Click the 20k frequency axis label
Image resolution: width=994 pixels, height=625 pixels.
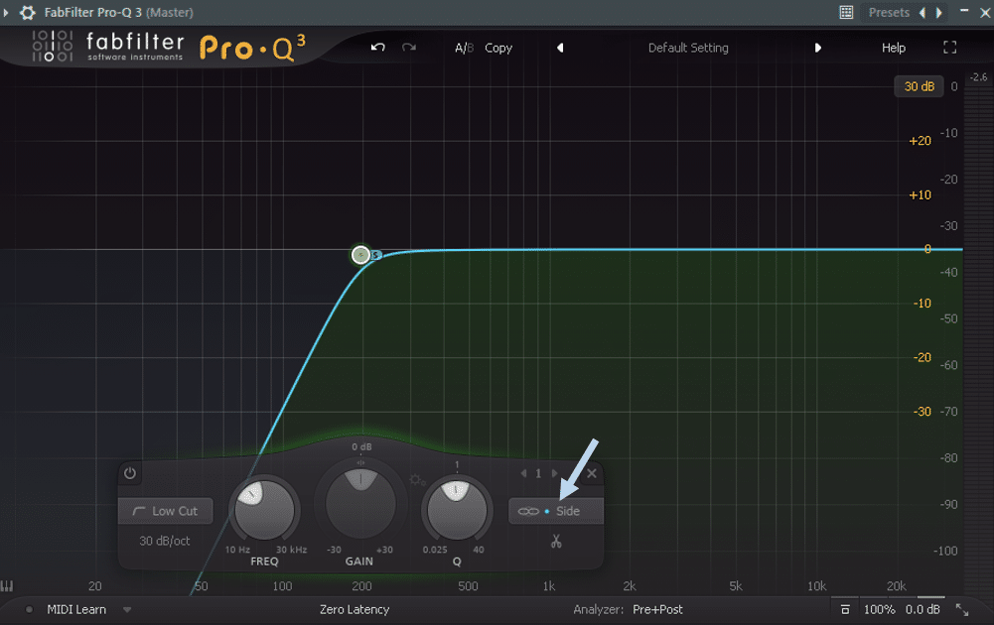pyautogui.click(x=896, y=586)
